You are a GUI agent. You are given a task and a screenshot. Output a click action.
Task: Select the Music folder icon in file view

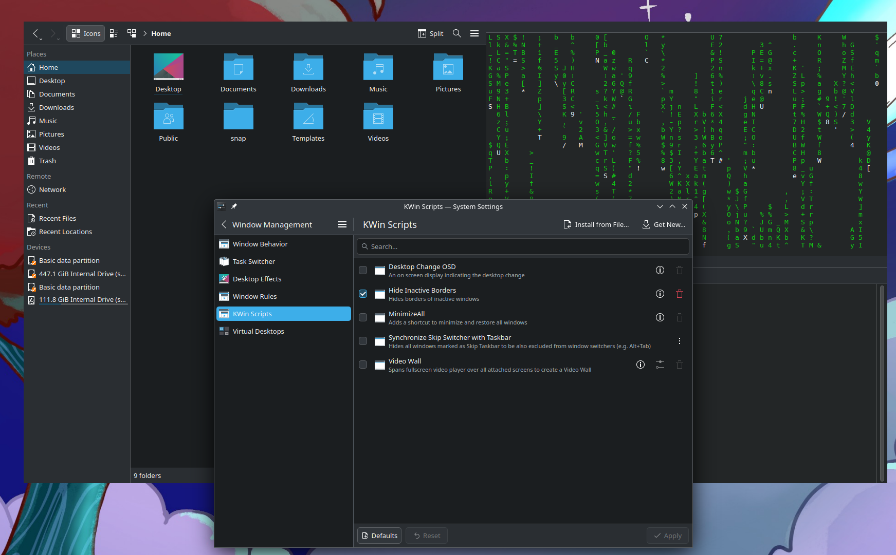pos(378,67)
